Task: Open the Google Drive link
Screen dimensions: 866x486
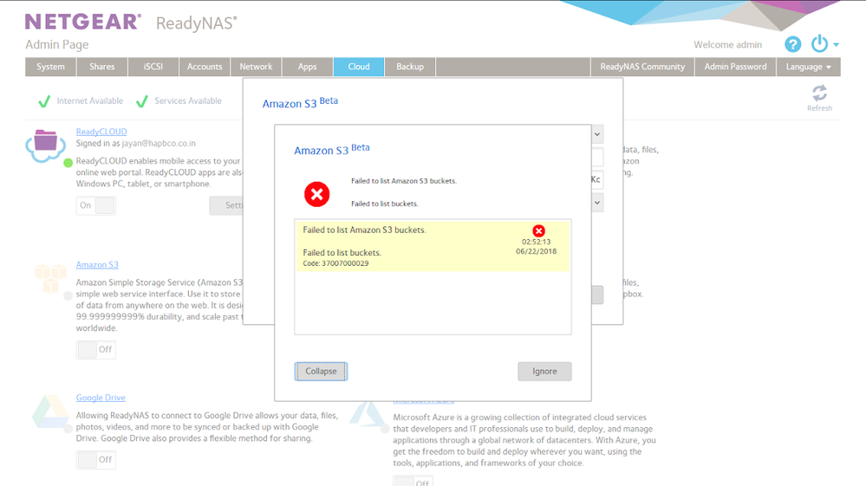Action: tap(101, 398)
